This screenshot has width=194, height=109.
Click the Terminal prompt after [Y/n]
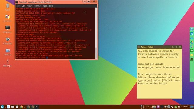[47, 58]
